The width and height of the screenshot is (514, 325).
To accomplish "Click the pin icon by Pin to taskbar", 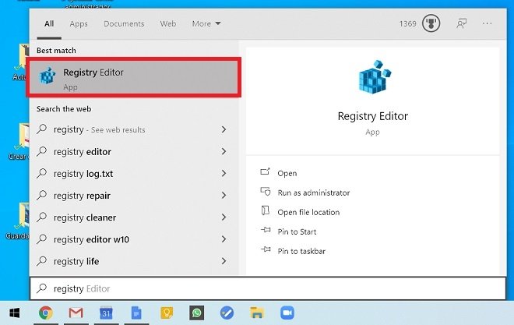I will tap(266, 249).
